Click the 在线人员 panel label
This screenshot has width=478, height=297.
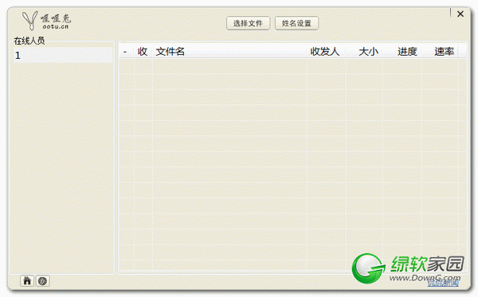pyautogui.click(x=29, y=41)
